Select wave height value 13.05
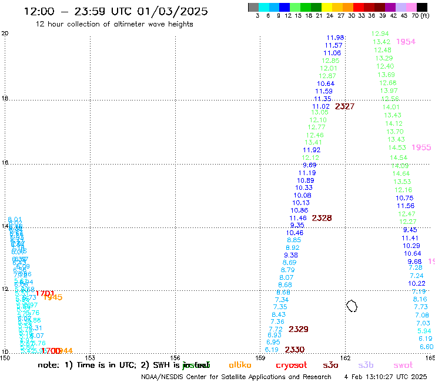 point(320,112)
